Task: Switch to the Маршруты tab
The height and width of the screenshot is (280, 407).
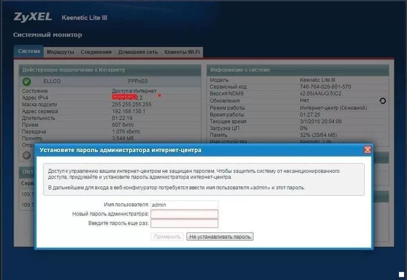Action: tap(60, 52)
